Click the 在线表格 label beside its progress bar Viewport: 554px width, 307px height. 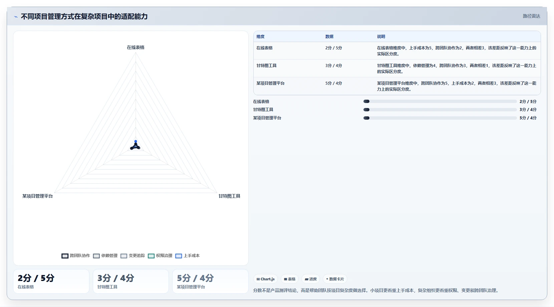pyautogui.click(x=261, y=102)
